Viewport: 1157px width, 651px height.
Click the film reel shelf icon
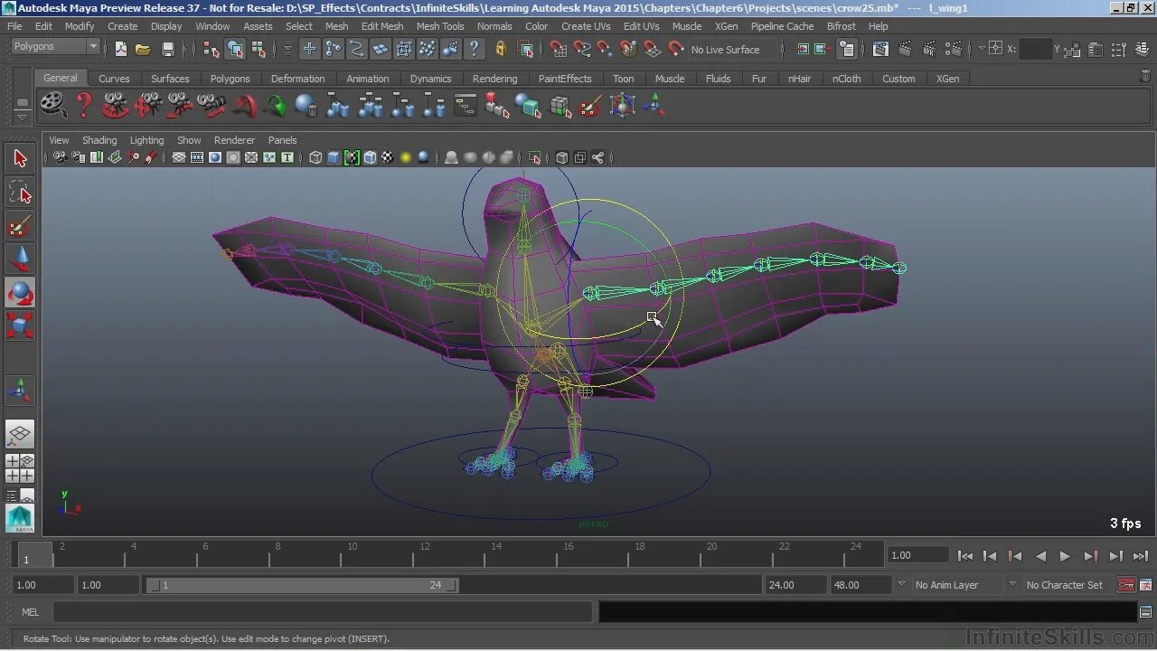53,106
